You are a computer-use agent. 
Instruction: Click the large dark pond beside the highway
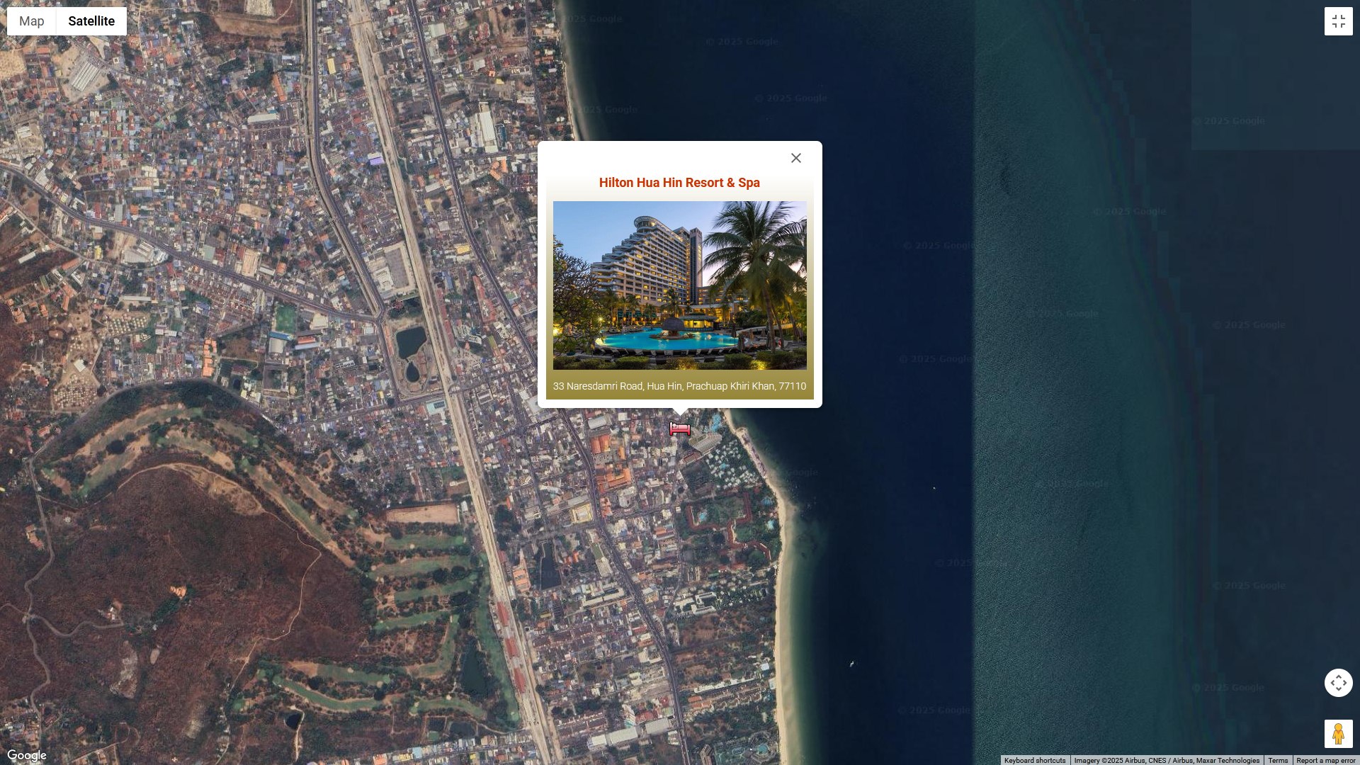410,342
